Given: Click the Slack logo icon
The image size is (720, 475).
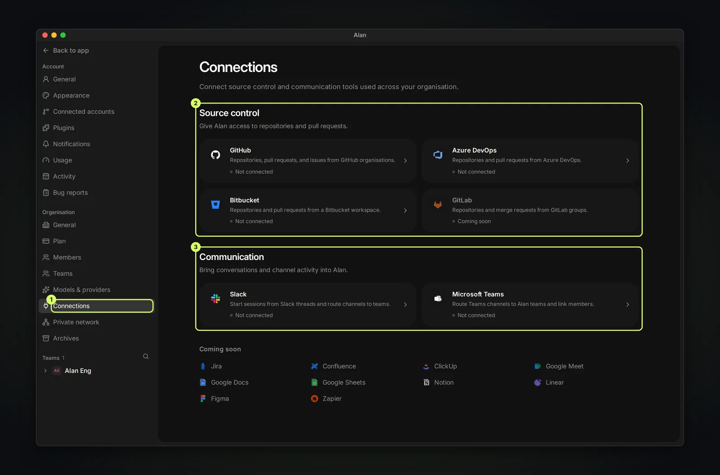Looking at the screenshot, I should click(x=216, y=299).
